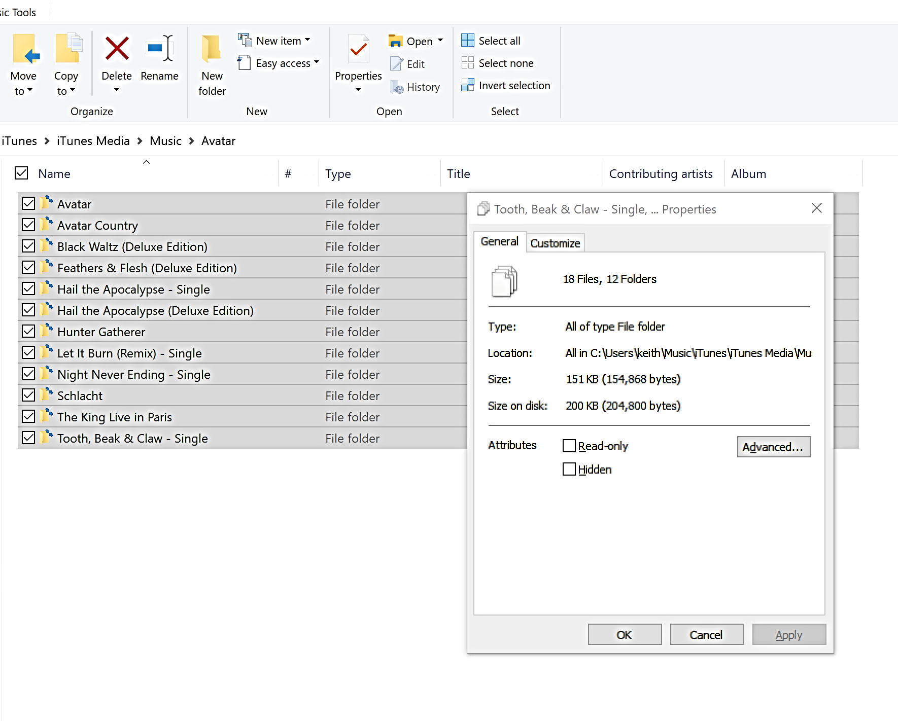Screen dimensions: 898x721
Task: Switch to the General tab
Action: (x=500, y=242)
